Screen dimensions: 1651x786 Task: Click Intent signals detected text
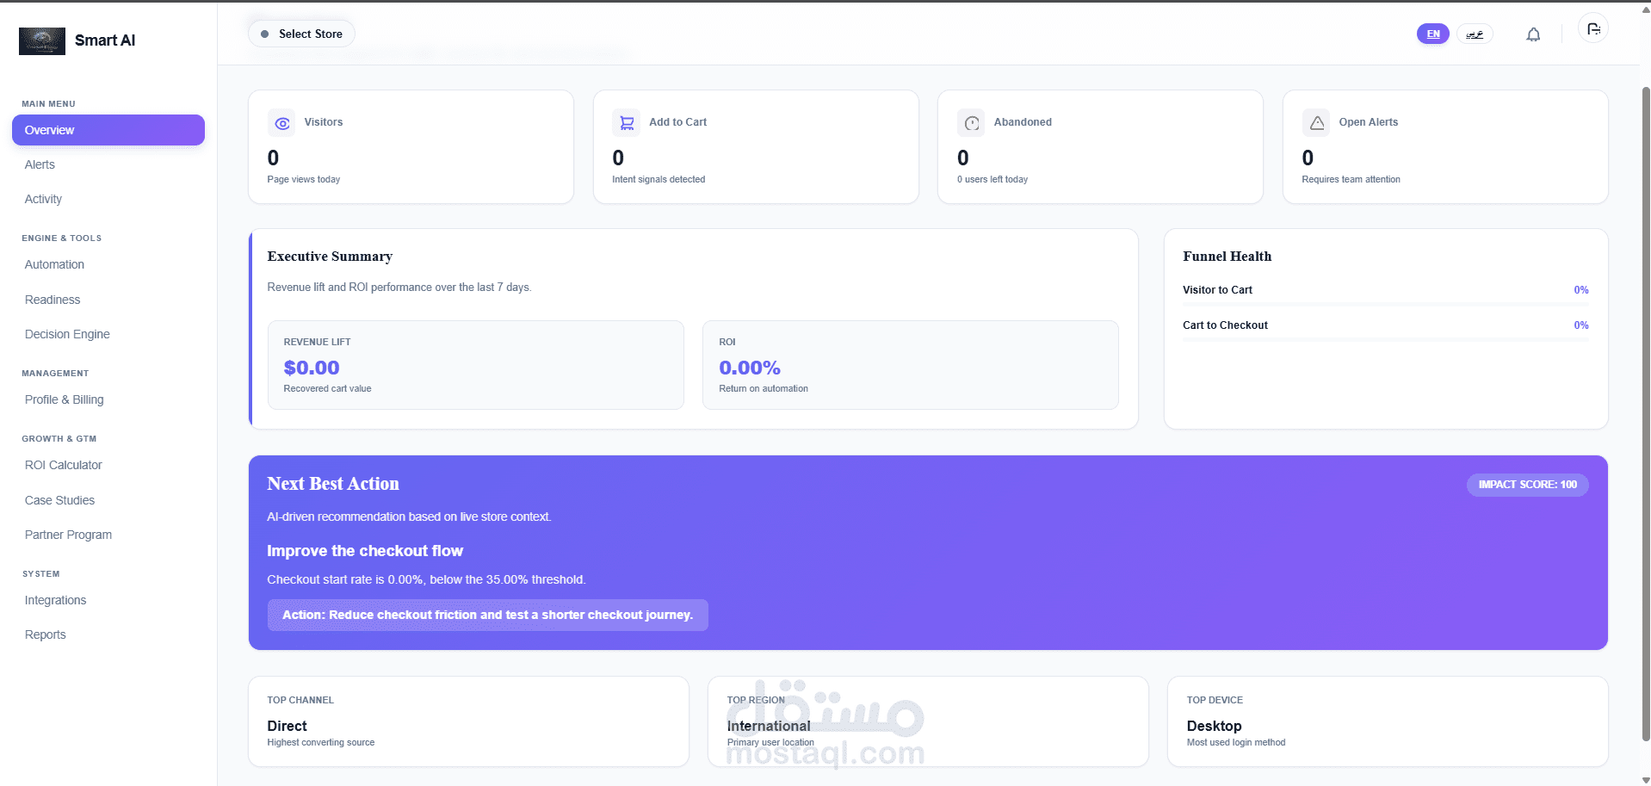click(x=659, y=179)
